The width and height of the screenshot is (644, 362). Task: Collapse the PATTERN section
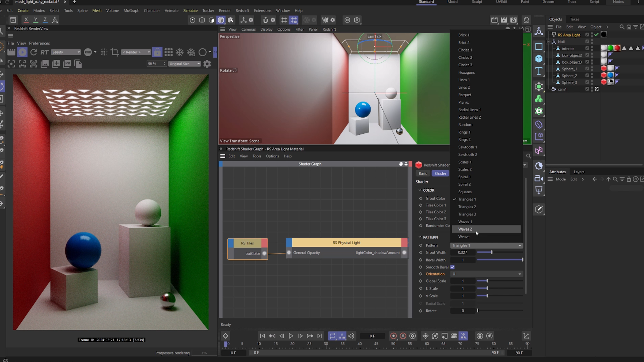[x=420, y=237]
